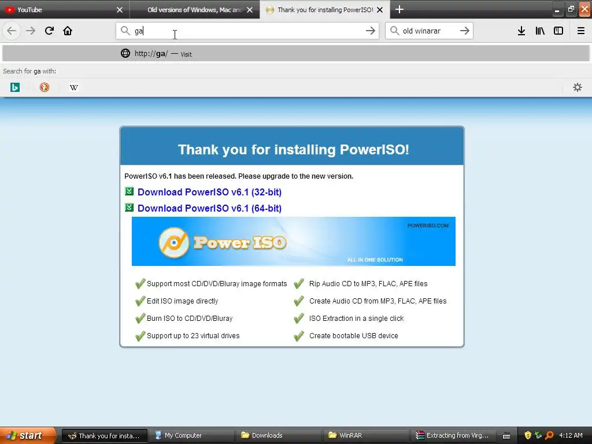Click "Support up to 23 virtual drives" text
Viewport: 592px width, 444px height.
pyautogui.click(x=193, y=336)
